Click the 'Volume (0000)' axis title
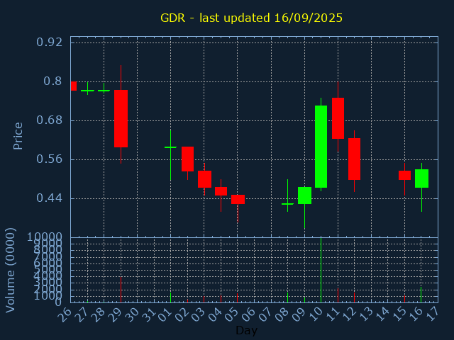 (x=11, y=271)
